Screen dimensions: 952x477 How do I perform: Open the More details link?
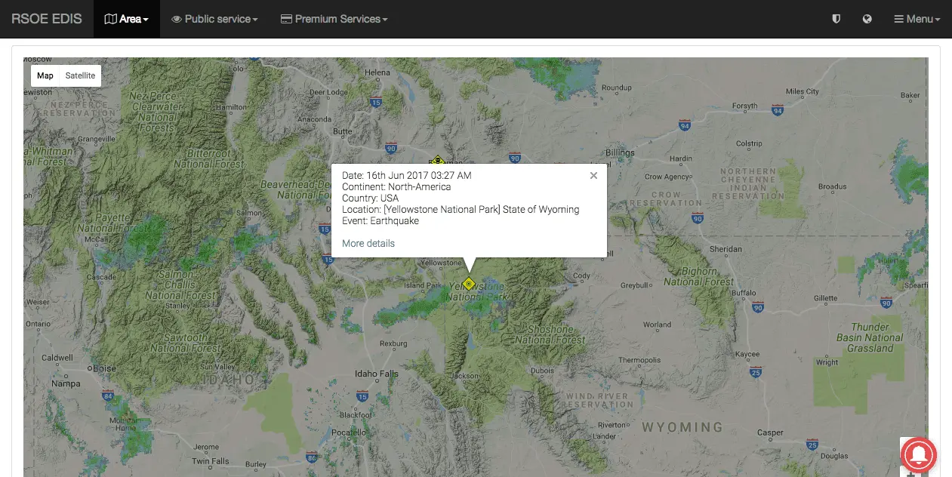pyautogui.click(x=368, y=243)
